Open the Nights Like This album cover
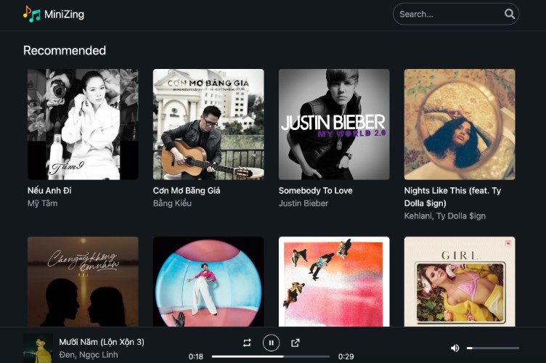The image size is (546, 363). click(x=460, y=124)
